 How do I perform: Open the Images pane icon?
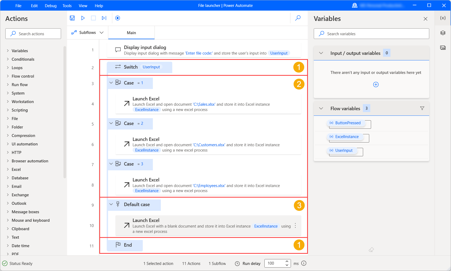pos(443,48)
